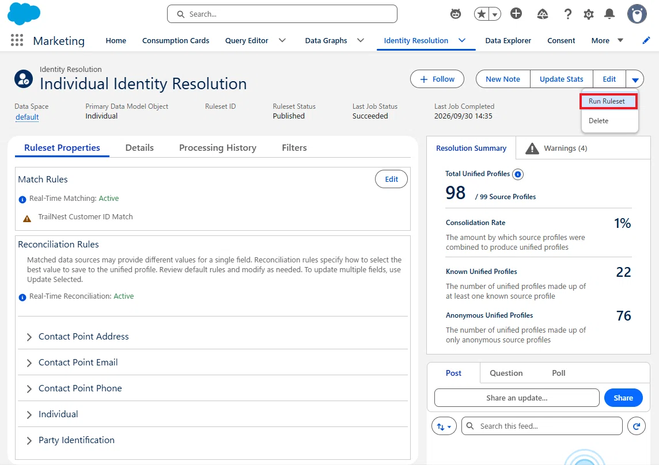This screenshot has width=659, height=465.
Task: Open the Identity Resolution tab dropdown chevron
Action: [462, 40]
